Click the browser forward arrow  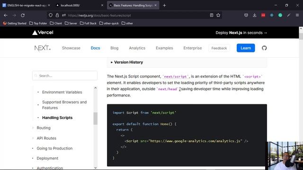pyautogui.click(x=14, y=15)
